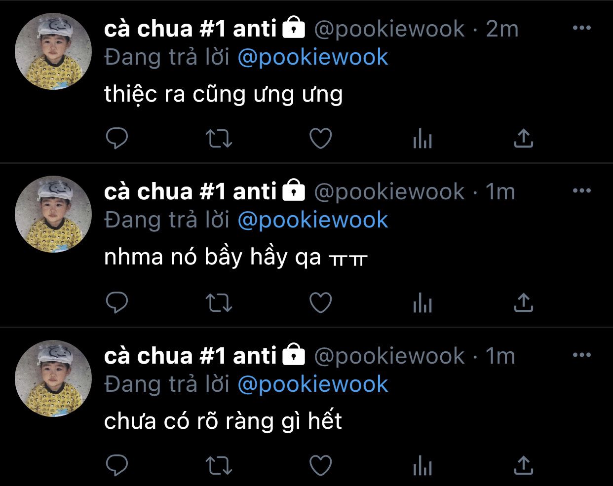Viewport: 613px width, 486px height.
Task: Open more options on "nhma nó bầy hầy qa" tweet
Action: coord(582,190)
